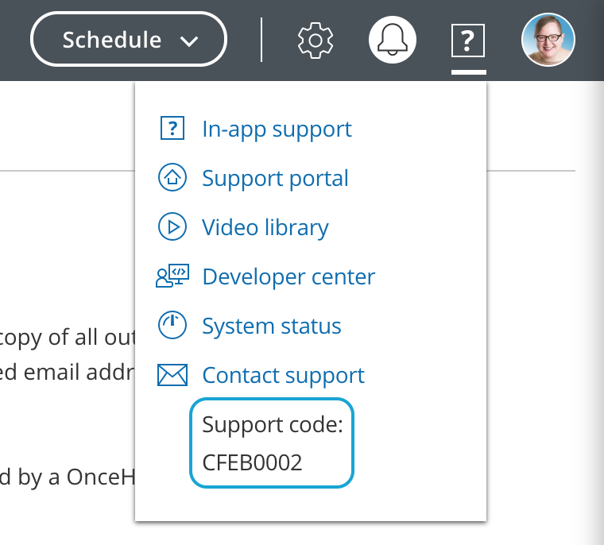Go to Developer center
Viewport: 604px width, 545px height.
(x=288, y=276)
